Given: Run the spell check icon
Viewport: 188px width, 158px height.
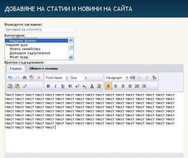Looking at the screenshot, I should coord(32,77).
